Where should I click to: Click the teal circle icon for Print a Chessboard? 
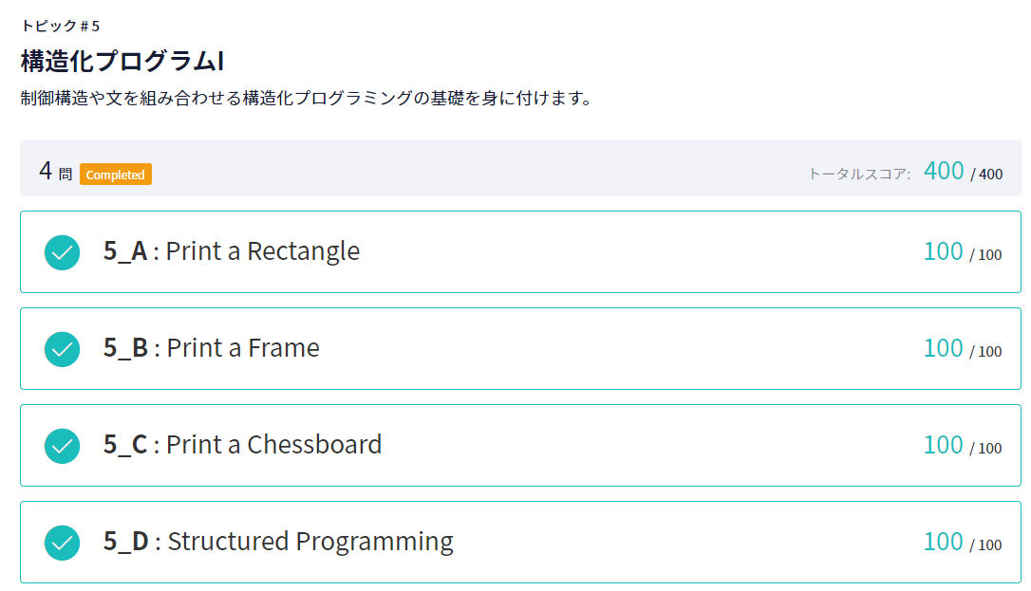(62, 445)
